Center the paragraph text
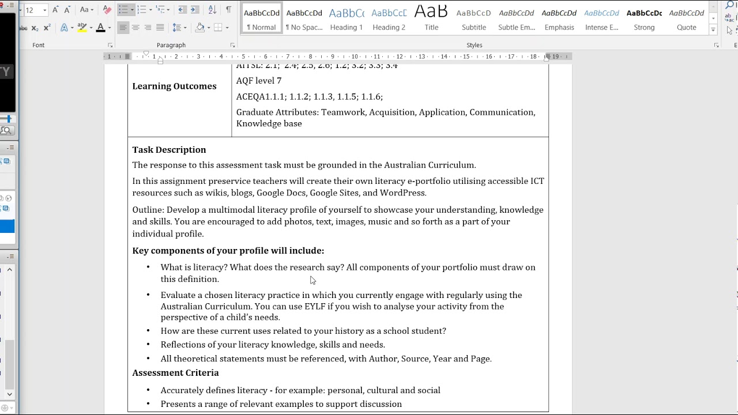The image size is (738, 415). click(135, 28)
